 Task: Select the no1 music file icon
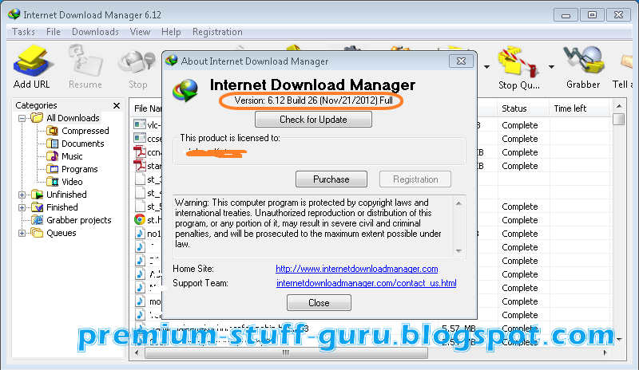(x=140, y=233)
